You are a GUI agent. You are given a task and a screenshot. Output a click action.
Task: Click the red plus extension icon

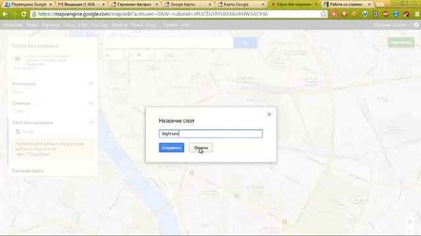(x=334, y=14)
